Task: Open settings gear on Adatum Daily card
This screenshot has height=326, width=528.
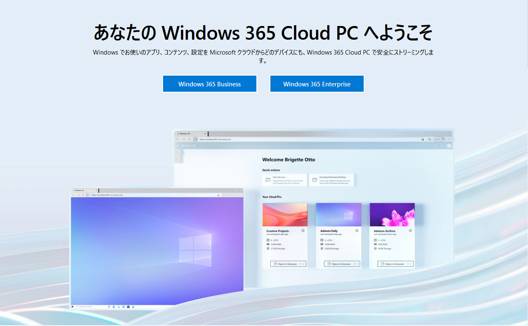Action: click(357, 231)
